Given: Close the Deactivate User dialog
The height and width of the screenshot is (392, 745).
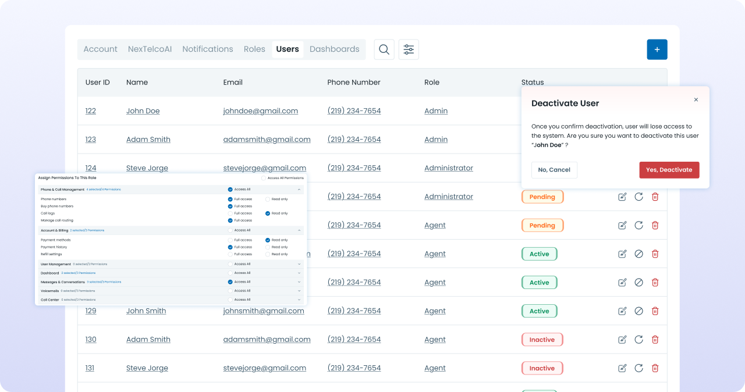Looking at the screenshot, I should coord(696,100).
